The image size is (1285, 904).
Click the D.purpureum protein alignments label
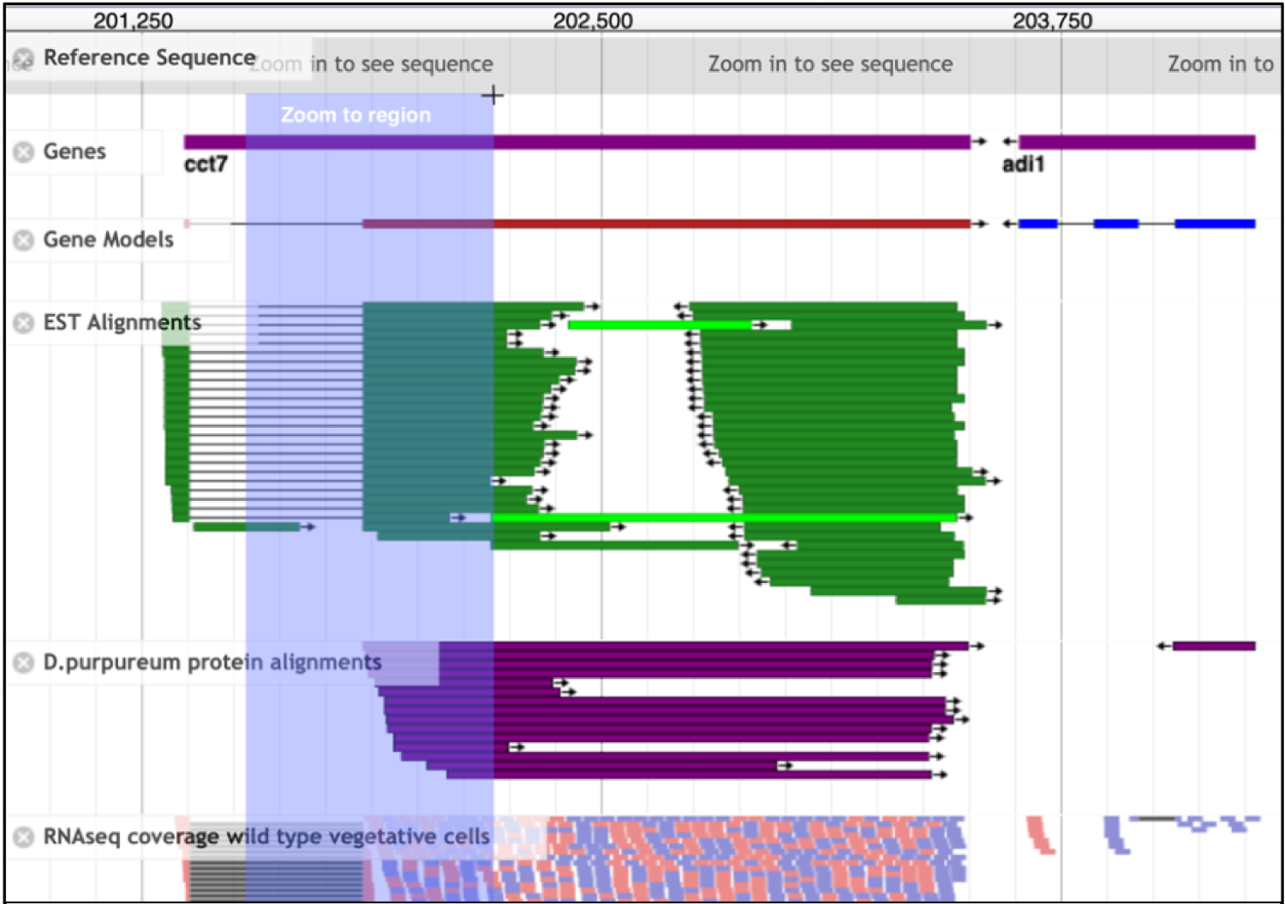click(212, 663)
